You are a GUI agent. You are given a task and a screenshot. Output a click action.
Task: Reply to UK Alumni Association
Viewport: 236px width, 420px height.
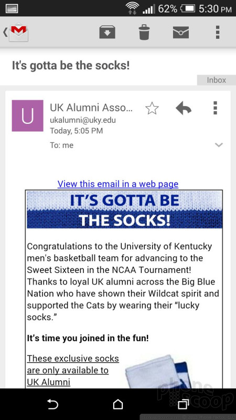point(184,109)
